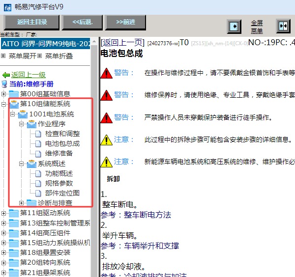Image resolution: width=295 pixels, height=277 pixels.
Task: Expand the 第13组整车控制管理系 node
Action: pos(3,223)
